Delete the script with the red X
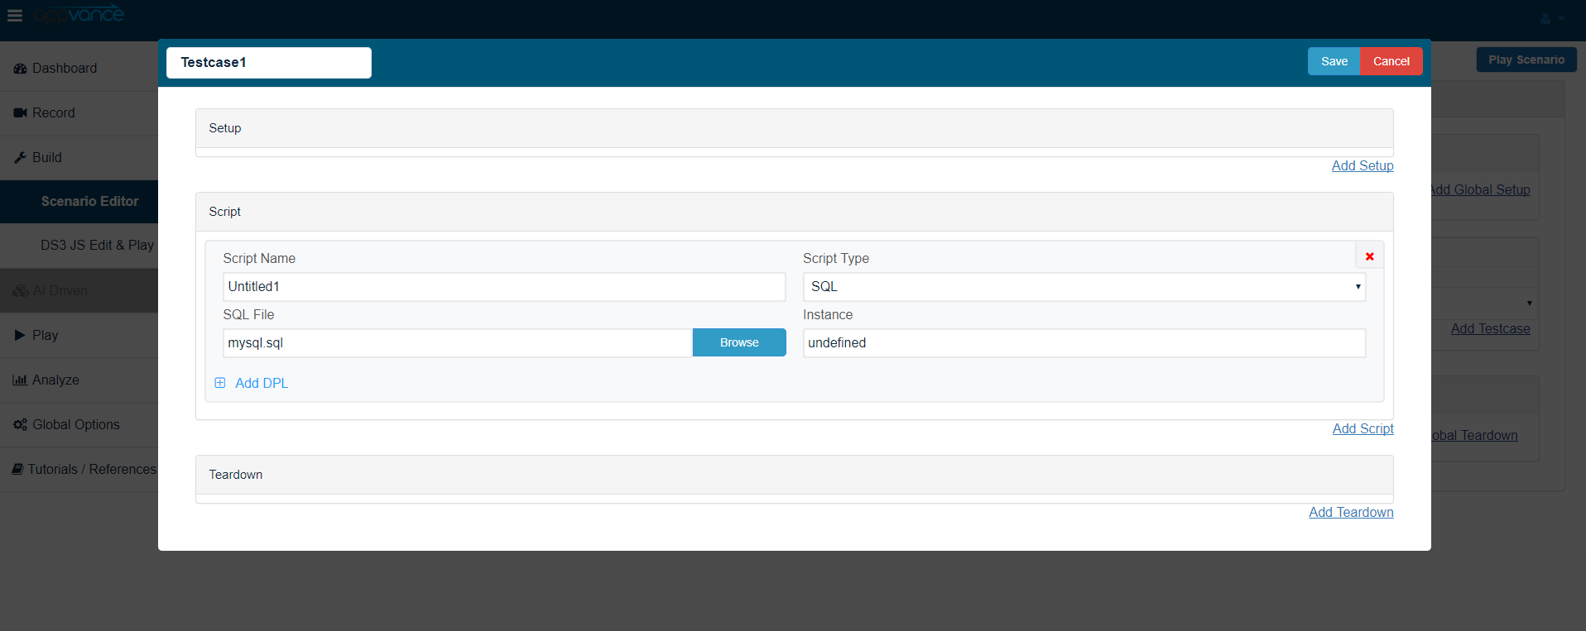The width and height of the screenshot is (1586, 631). click(1370, 256)
